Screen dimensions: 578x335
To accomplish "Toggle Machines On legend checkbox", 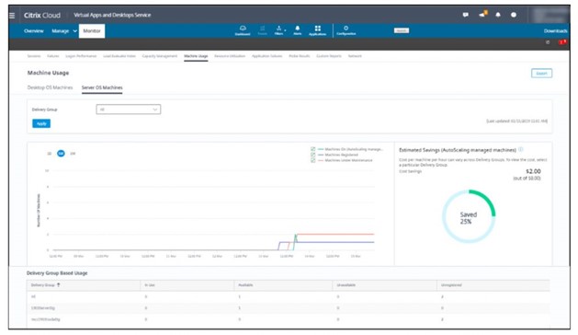I will (x=312, y=149).
